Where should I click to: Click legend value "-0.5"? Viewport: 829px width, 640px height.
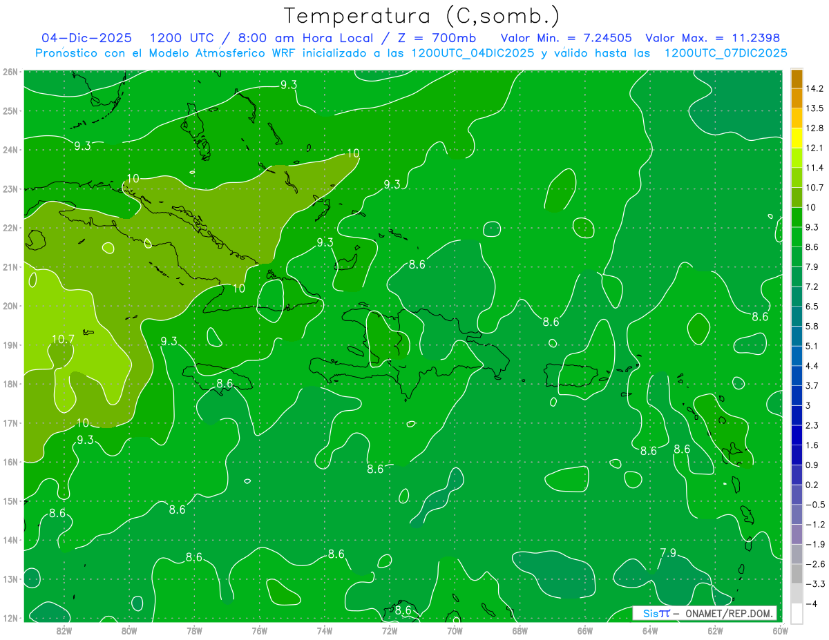pos(815,505)
